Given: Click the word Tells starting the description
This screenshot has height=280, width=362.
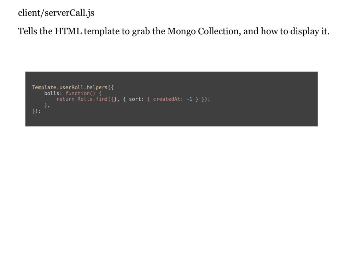Looking at the screenshot, I should click(27, 32).
